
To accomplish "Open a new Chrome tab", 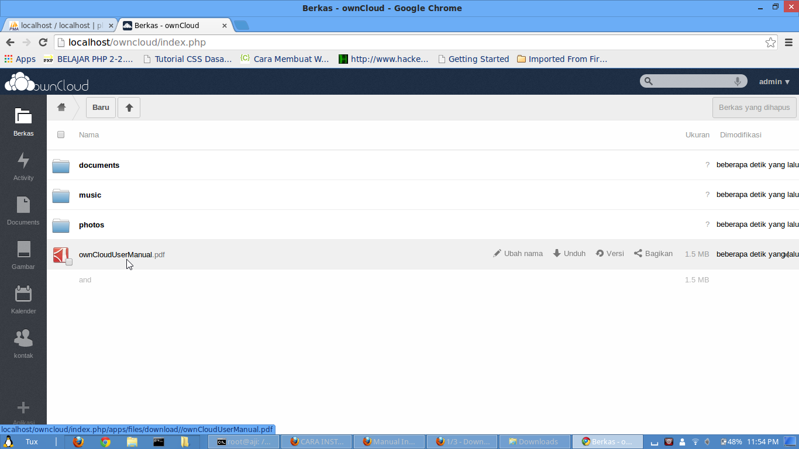I will point(241,25).
